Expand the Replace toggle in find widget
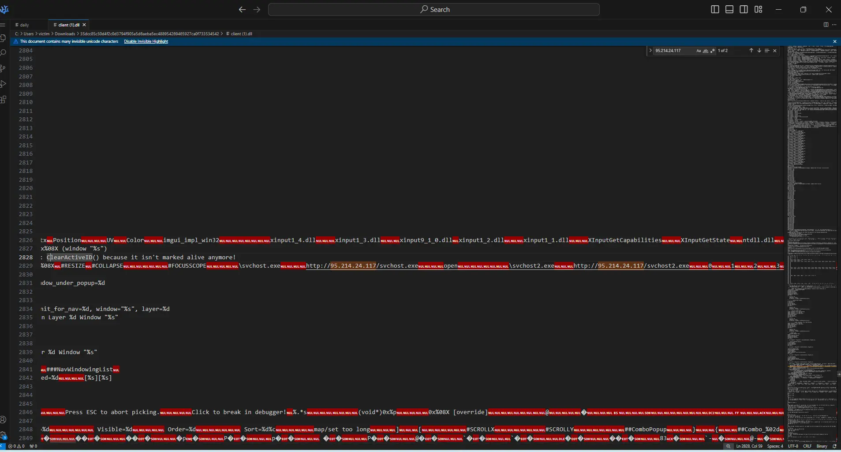 (x=650, y=51)
